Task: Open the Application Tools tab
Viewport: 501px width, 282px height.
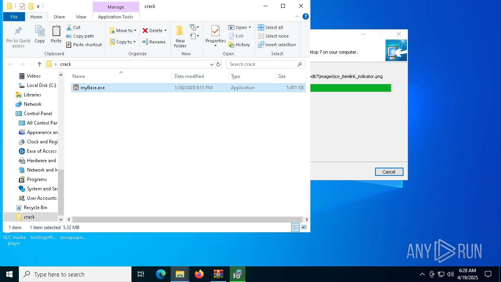Action: click(115, 17)
